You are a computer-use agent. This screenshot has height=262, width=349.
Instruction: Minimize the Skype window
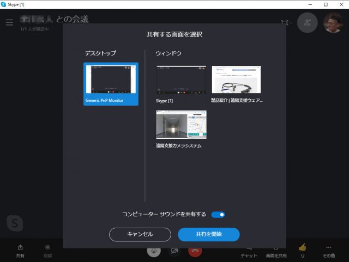point(310,4)
